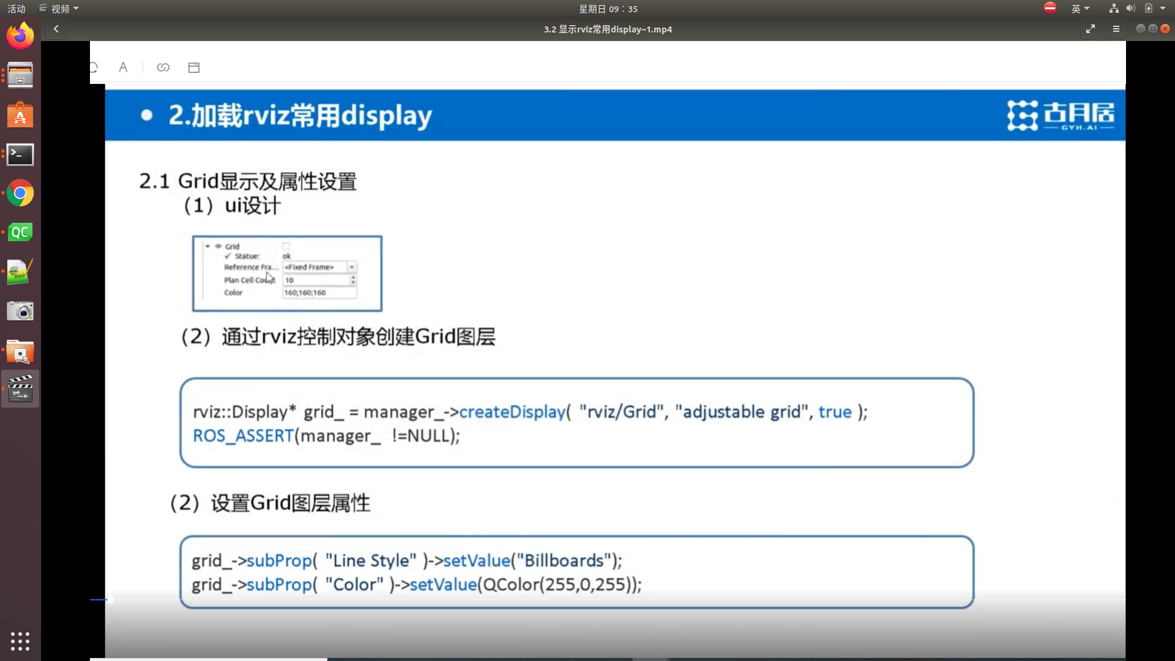Click the "Line Style" string in code
Image resolution: width=1175 pixels, height=661 pixels.
tap(371, 561)
